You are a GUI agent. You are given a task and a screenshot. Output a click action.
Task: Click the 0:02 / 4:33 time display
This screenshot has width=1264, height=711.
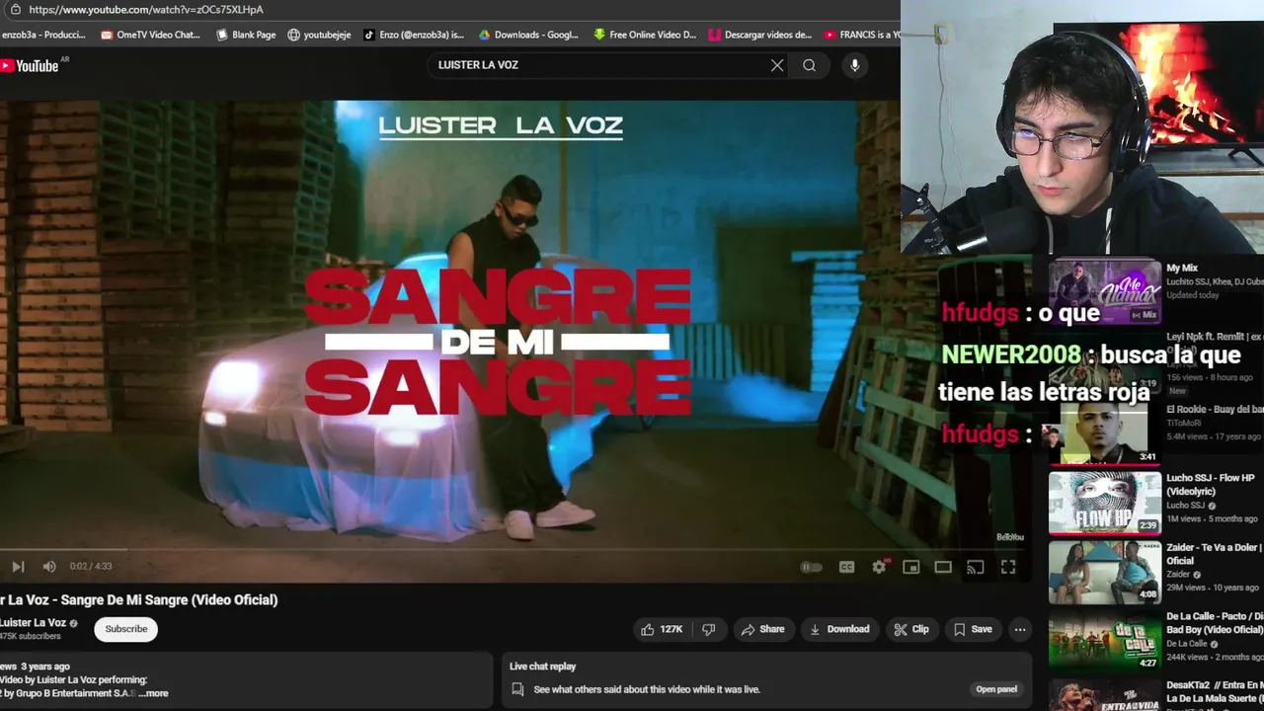[x=91, y=567]
